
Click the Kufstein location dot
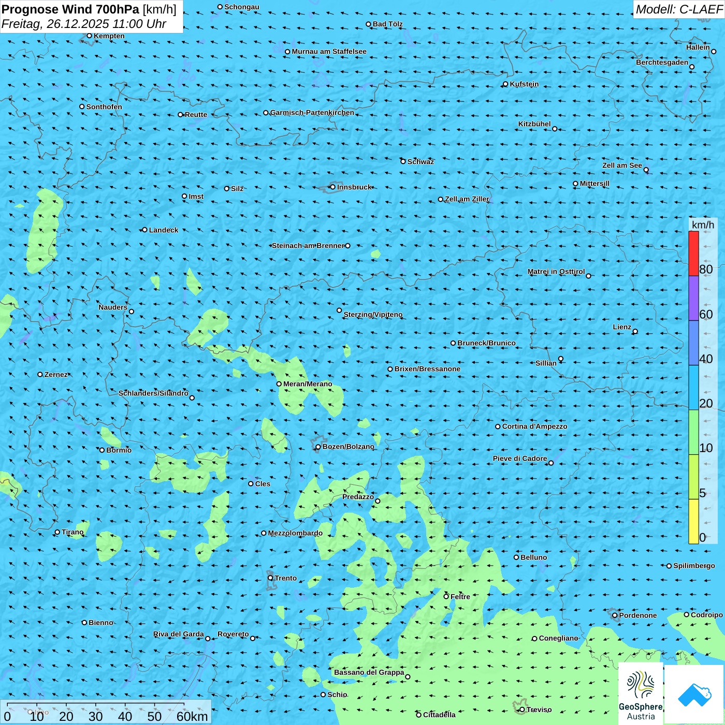pos(505,84)
